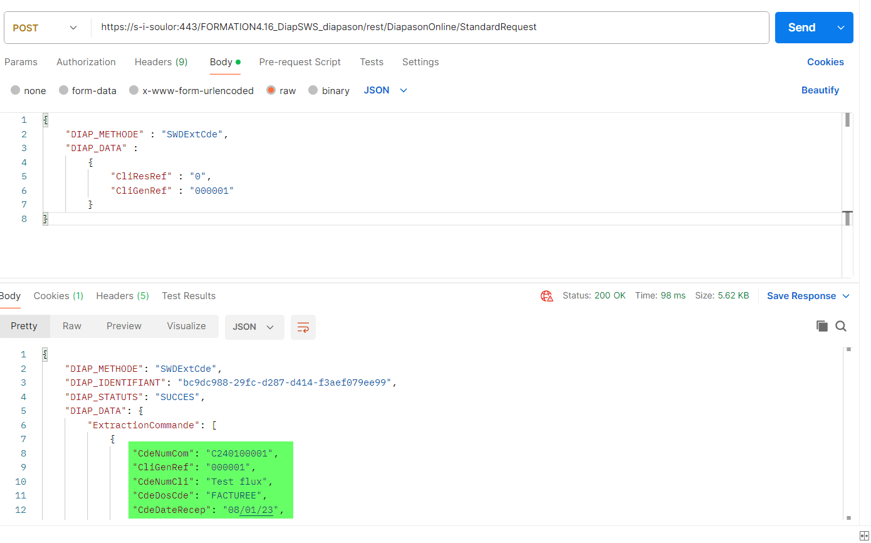Viewport: 871px width, 543px height.
Task: Switch to the Pre-request Script tab
Action: pos(300,62)
